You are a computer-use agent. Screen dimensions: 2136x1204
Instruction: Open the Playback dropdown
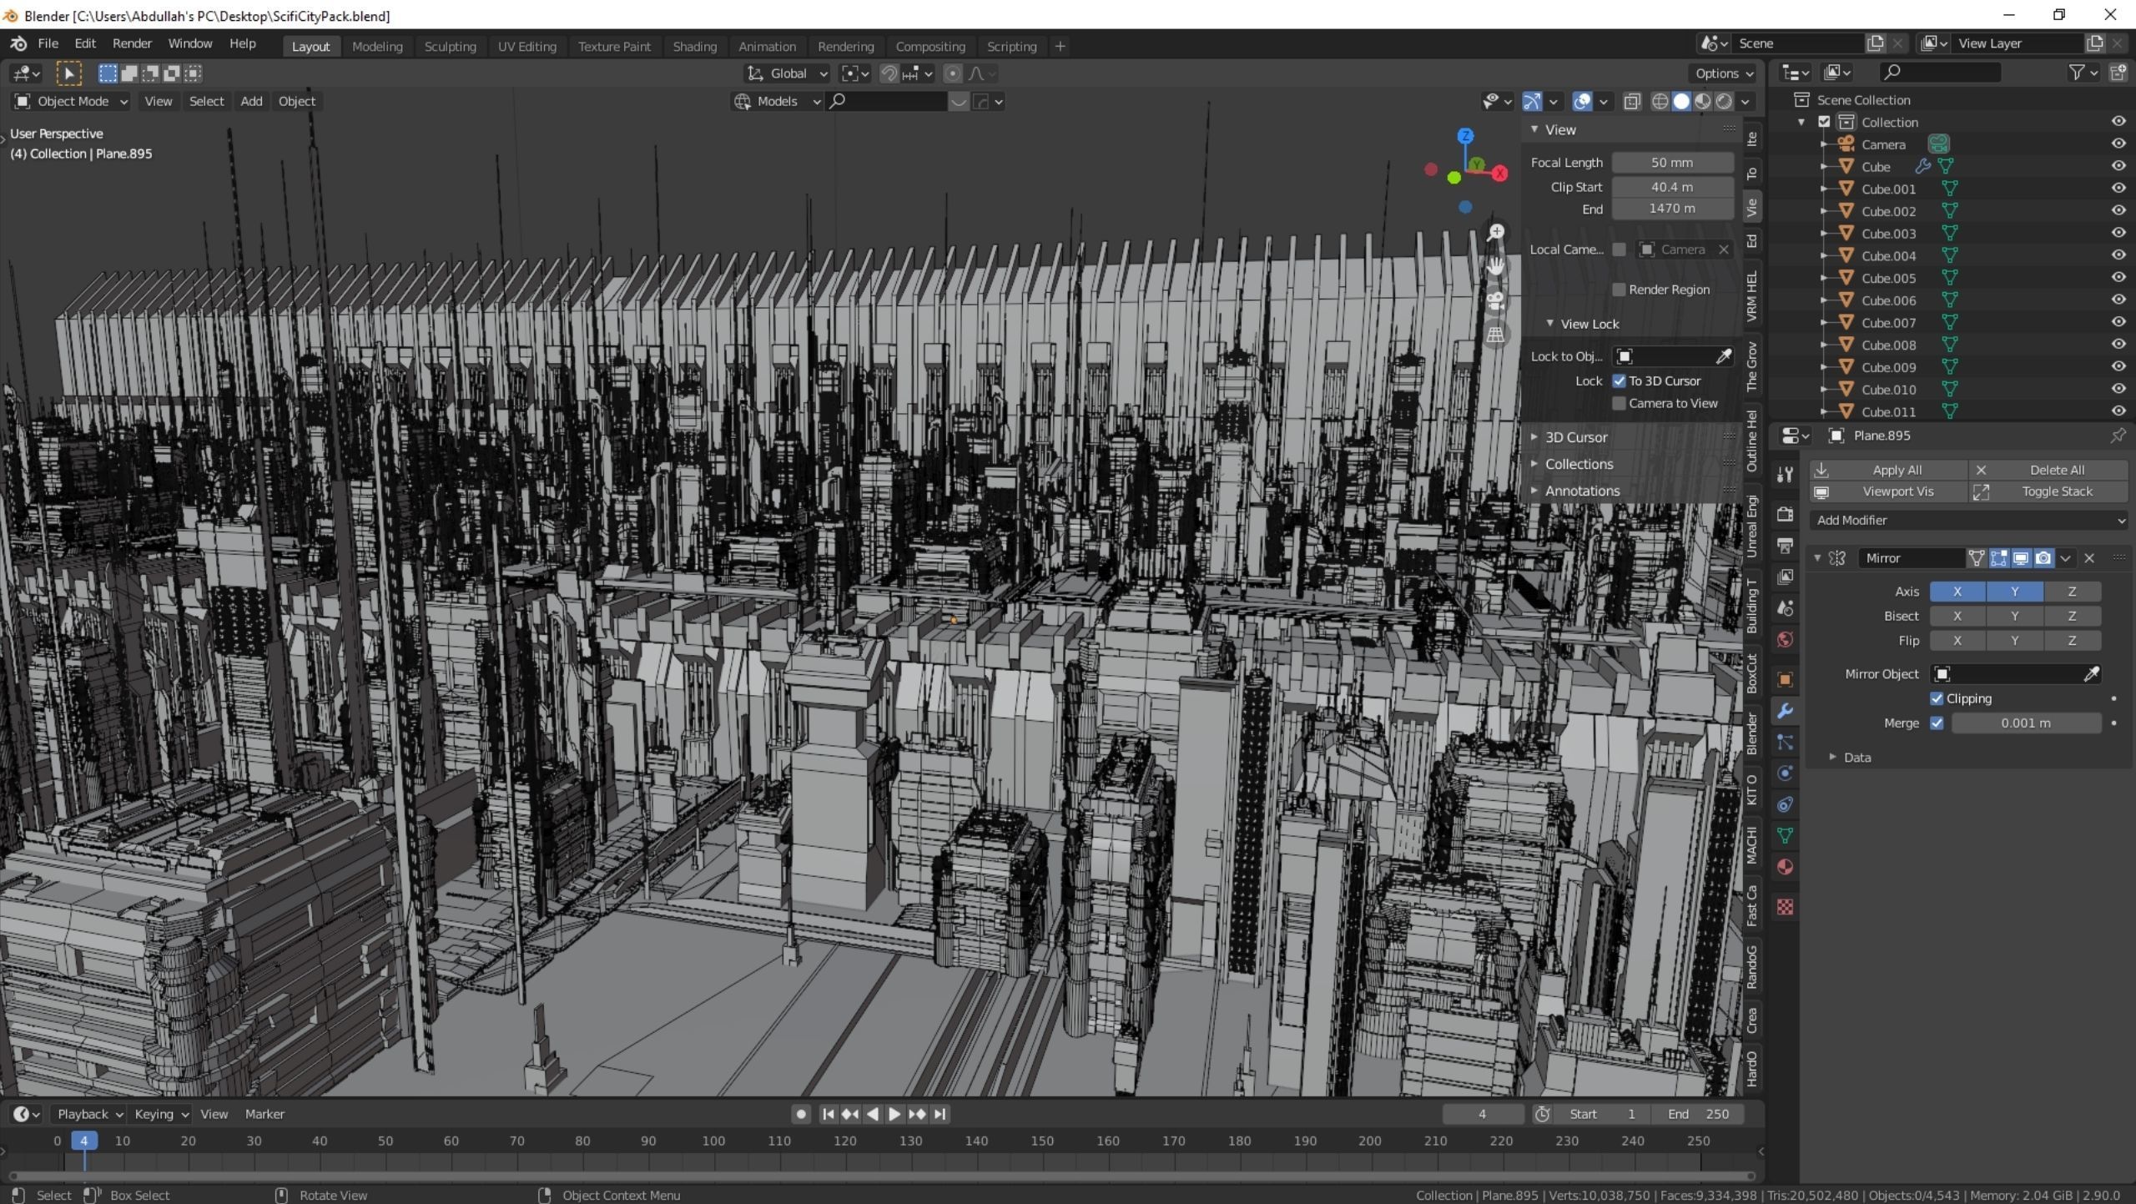coord(89,1115)
